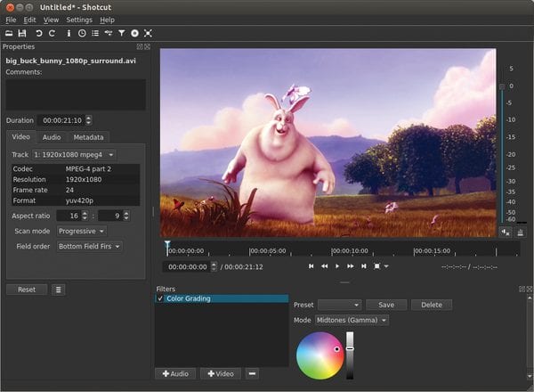Screen dimensions: 534x392
Task: Toggle the audio mute button
Action: (x=506, y=232)
